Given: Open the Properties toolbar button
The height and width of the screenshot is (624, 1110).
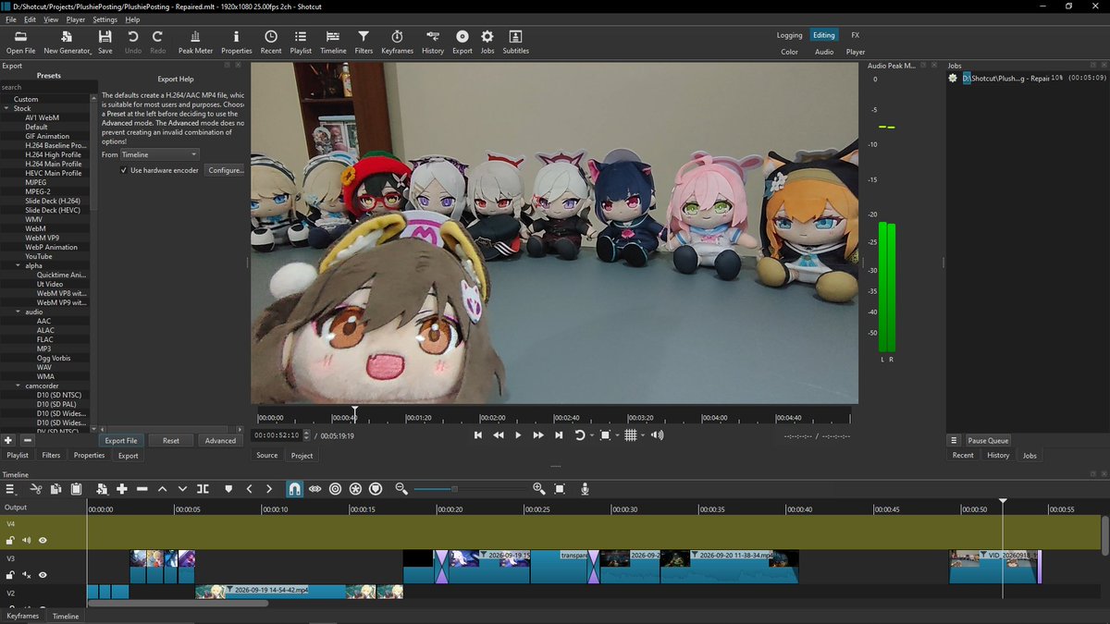Looking at the screenshot, I should pyautogui.click(x=237, y=42).
